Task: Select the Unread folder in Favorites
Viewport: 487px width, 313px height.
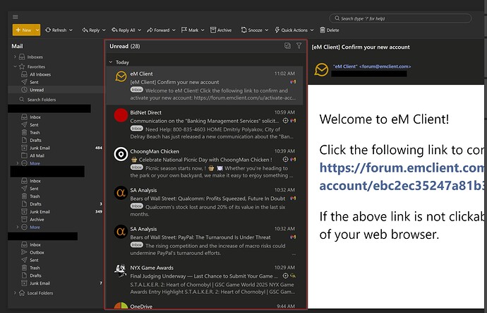Action: coord(37,90)
